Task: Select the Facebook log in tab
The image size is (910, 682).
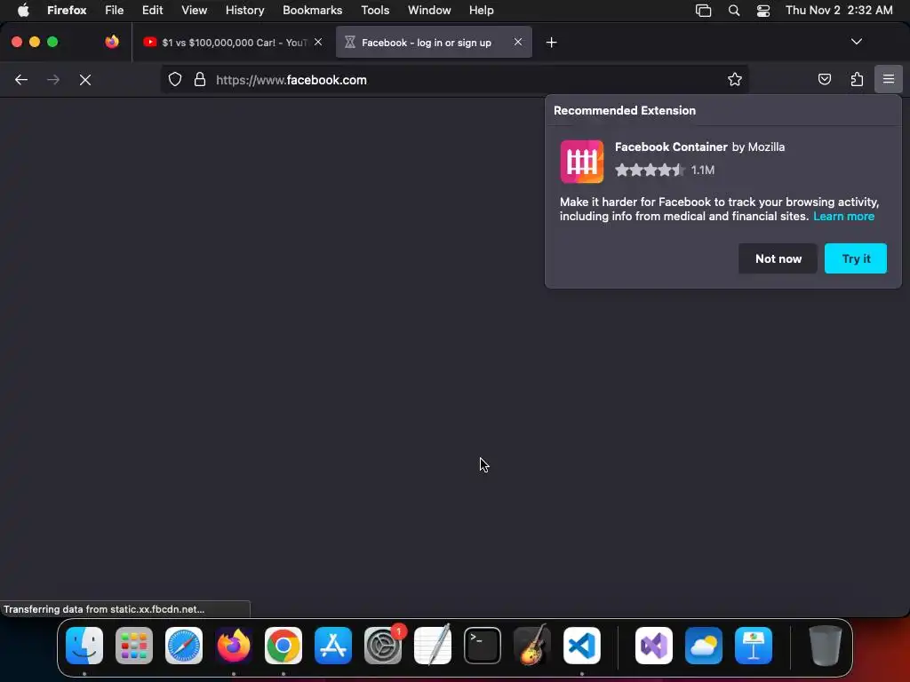Action: coord(434,43)
